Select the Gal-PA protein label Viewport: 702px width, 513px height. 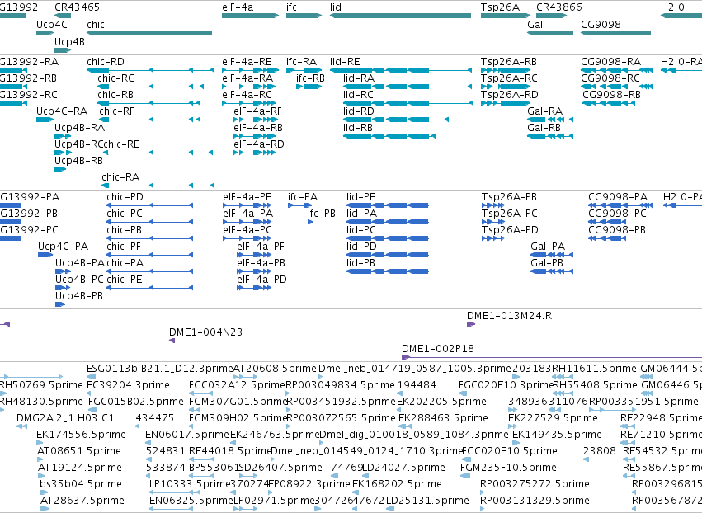point(548,247)
